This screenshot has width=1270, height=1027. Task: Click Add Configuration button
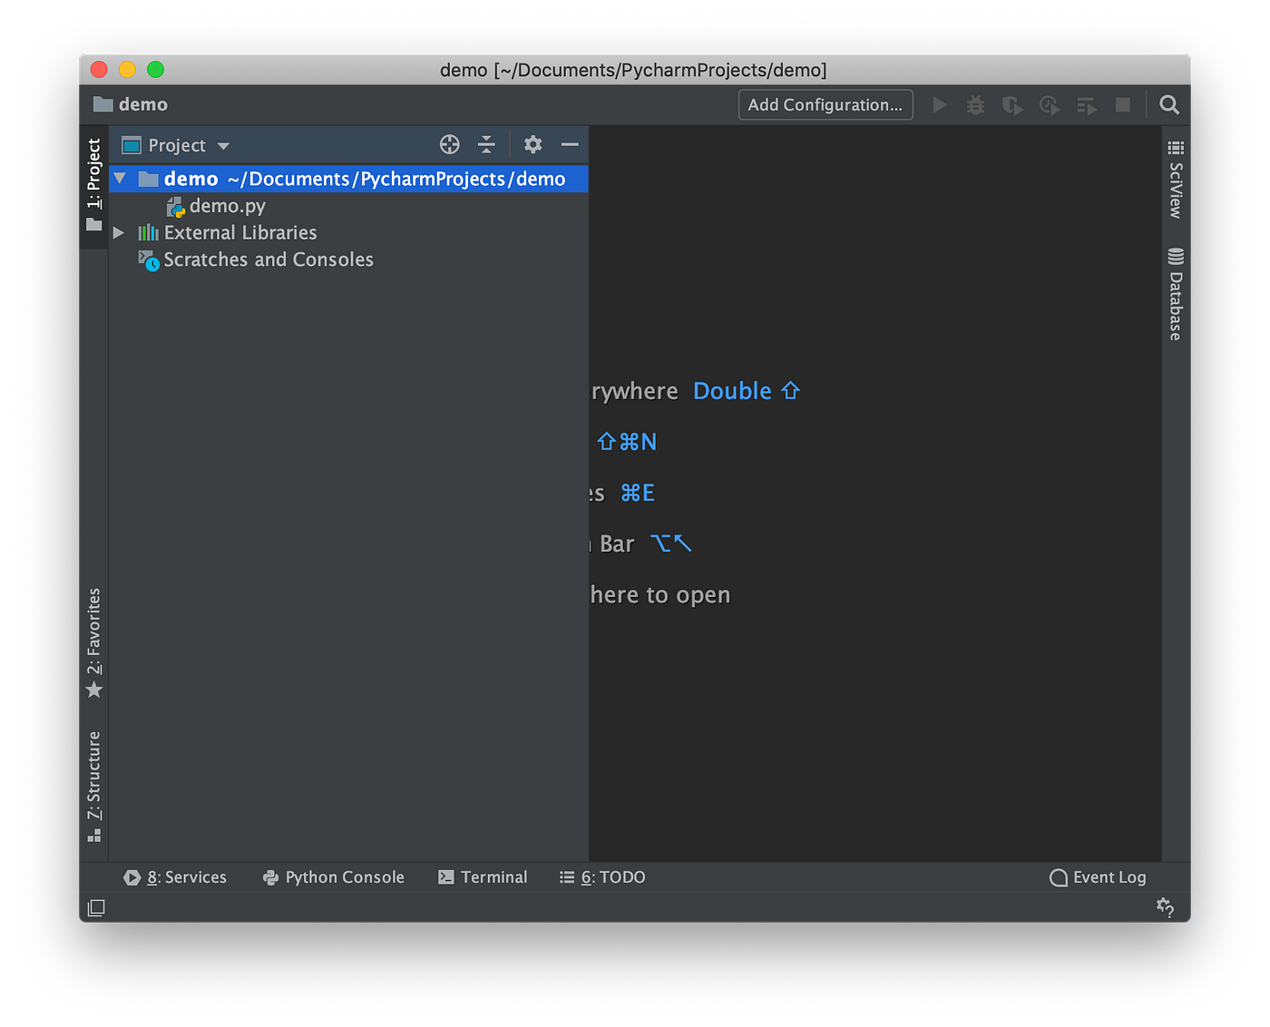click(825, 104)
